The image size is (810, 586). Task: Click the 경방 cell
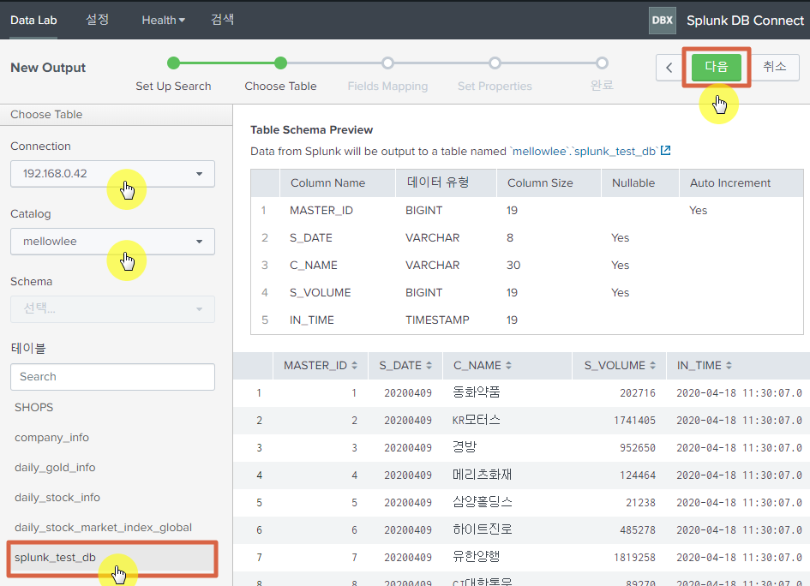pyautogui.click(x=465, y=447)
